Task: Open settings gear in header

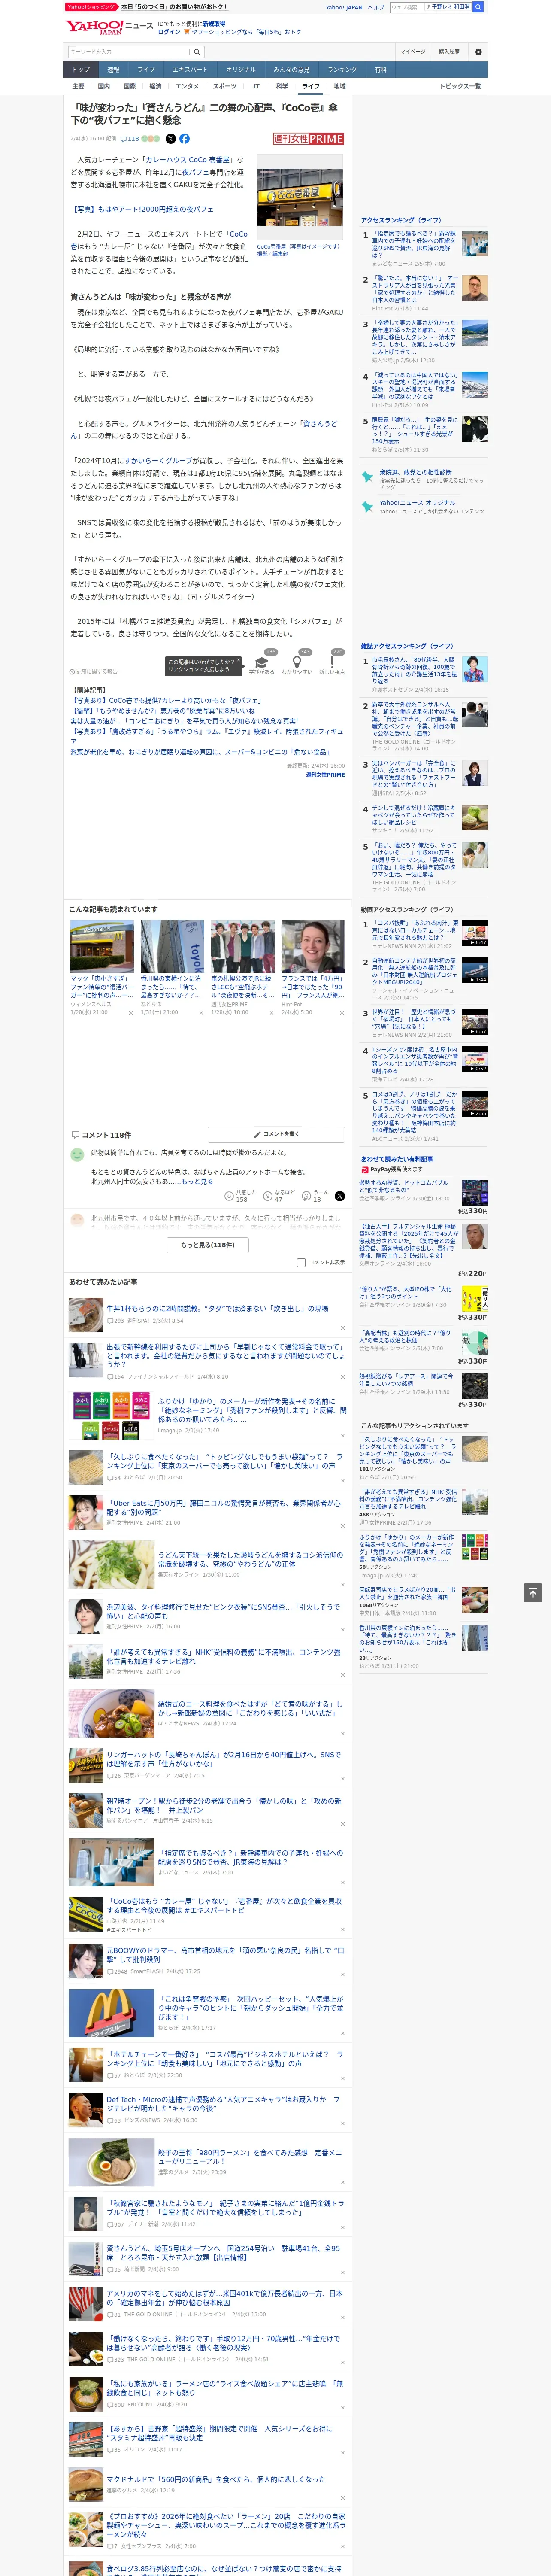Action: (x=478, y=52)
